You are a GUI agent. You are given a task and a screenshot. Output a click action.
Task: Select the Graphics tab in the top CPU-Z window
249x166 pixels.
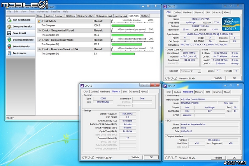217,12
